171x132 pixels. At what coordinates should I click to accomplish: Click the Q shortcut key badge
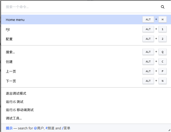163,52
